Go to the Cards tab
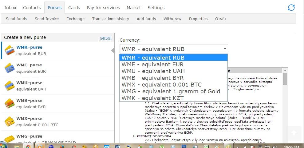This screenshot has width=304, height=148. coord(74,8)
